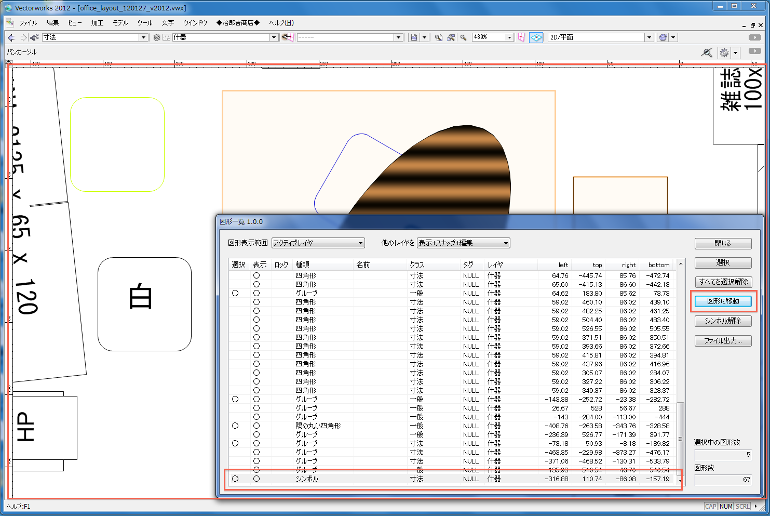Open the ファイル menu
This screenshot has width=770, height=516.
point(28,23)
